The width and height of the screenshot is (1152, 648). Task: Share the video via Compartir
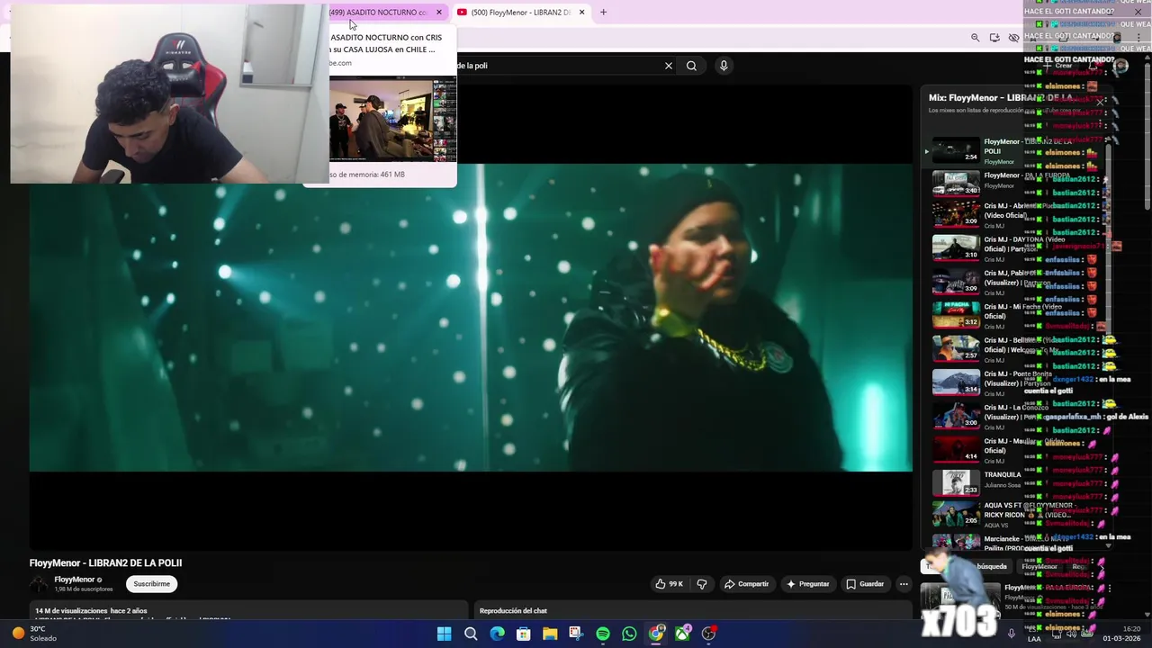point(747,584)
